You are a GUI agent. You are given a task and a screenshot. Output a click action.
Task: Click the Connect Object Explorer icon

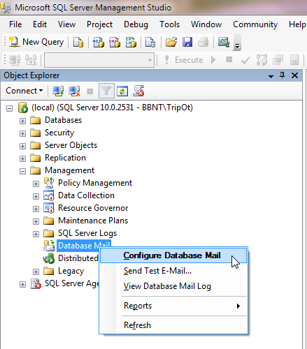click(58, 91)
